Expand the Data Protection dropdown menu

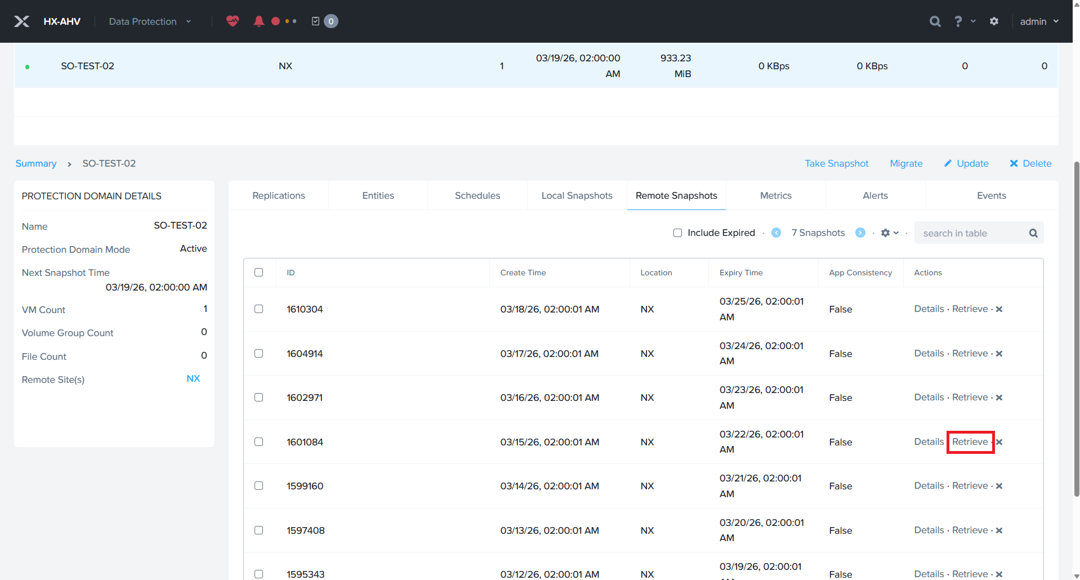tap(149, 21)
